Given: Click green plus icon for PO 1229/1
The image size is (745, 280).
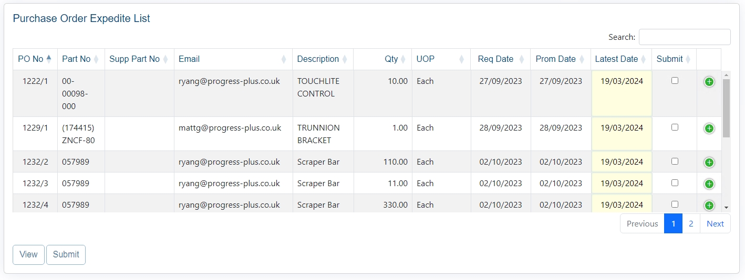Looking at the screenshot, I should pos(709,128).
